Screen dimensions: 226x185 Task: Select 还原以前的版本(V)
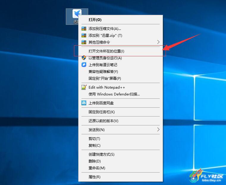pos(120,121)
